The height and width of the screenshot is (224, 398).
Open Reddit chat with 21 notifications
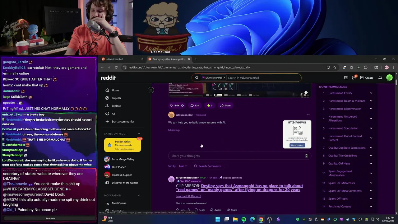tap(354, 77)
